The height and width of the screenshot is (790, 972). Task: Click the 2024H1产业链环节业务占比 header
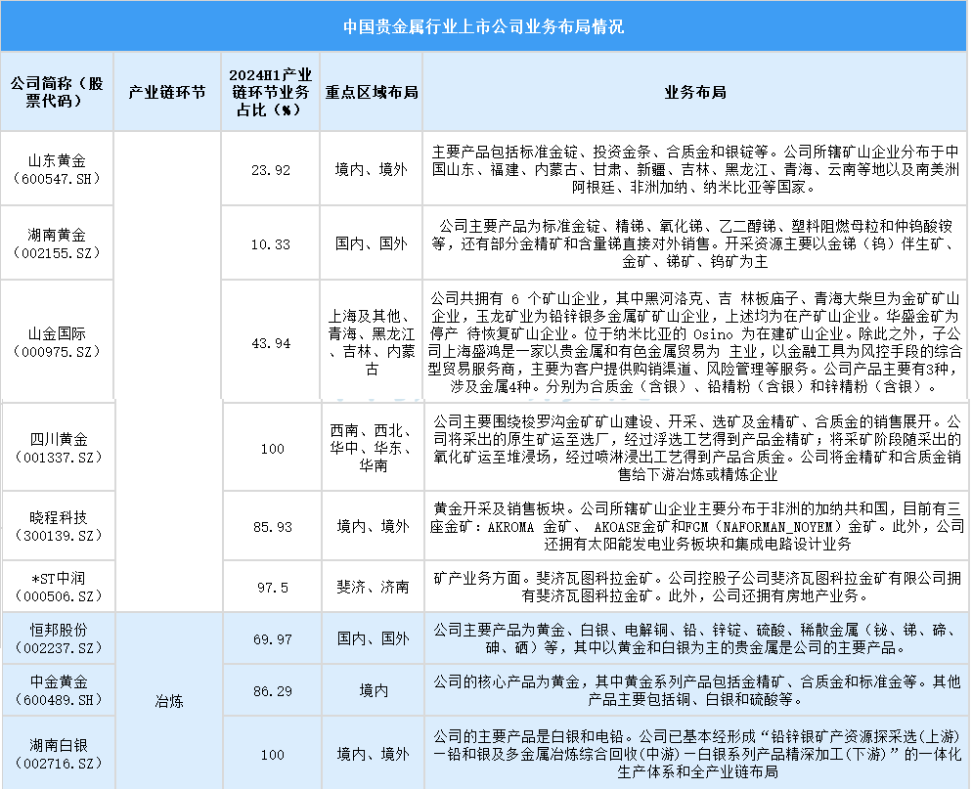pos(270,92)
